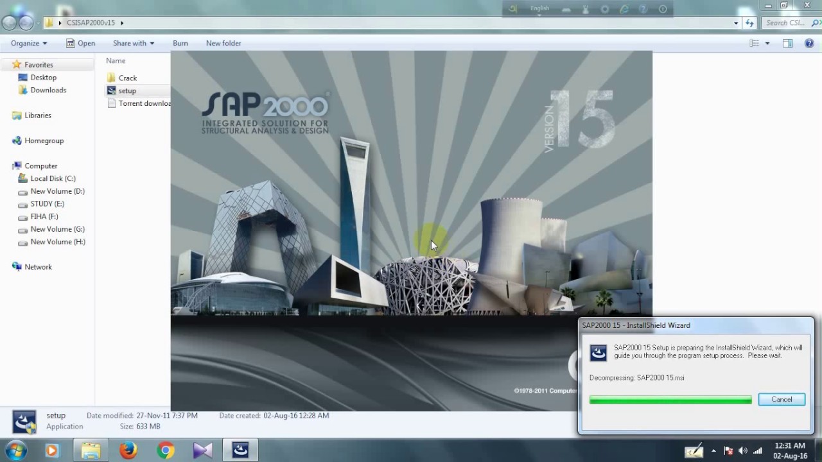Click the help icon in language bar

point(643,9)
